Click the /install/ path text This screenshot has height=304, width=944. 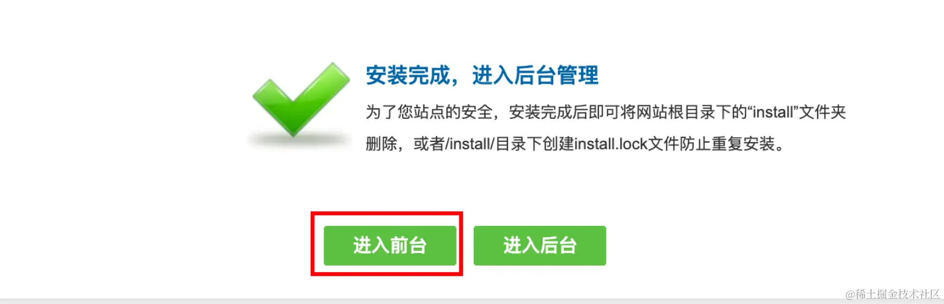tap(470, 144)
